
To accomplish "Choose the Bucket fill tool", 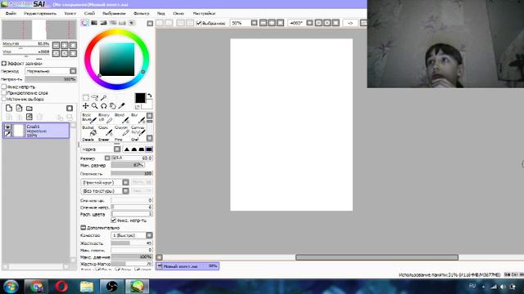I will [x=89, y=131].
